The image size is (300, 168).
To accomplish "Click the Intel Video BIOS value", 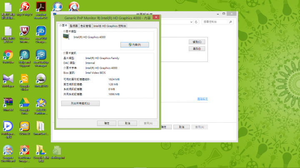I will point(95,73).
